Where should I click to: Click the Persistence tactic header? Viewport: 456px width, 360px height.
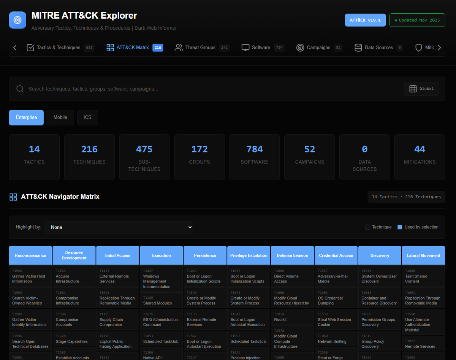(205, 255)
